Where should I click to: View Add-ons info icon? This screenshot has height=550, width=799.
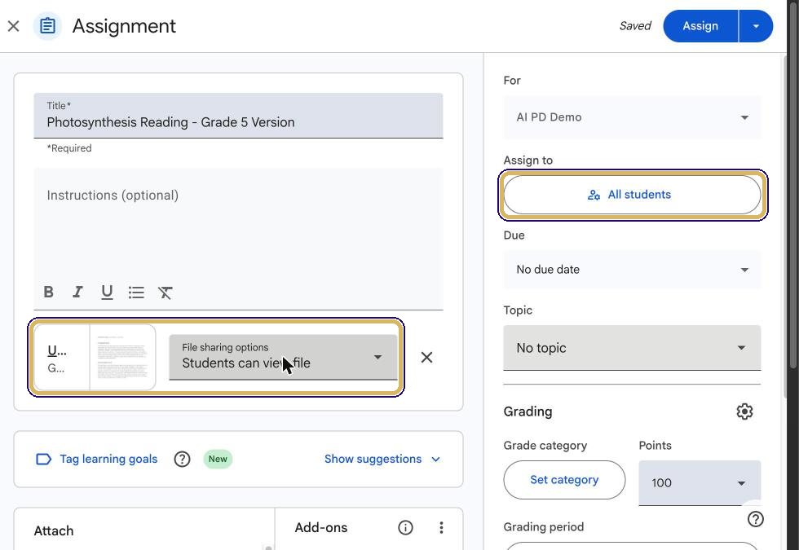pos(406,528)
